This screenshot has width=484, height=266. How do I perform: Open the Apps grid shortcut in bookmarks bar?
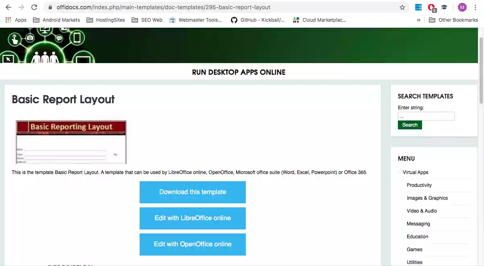[16, 20]
